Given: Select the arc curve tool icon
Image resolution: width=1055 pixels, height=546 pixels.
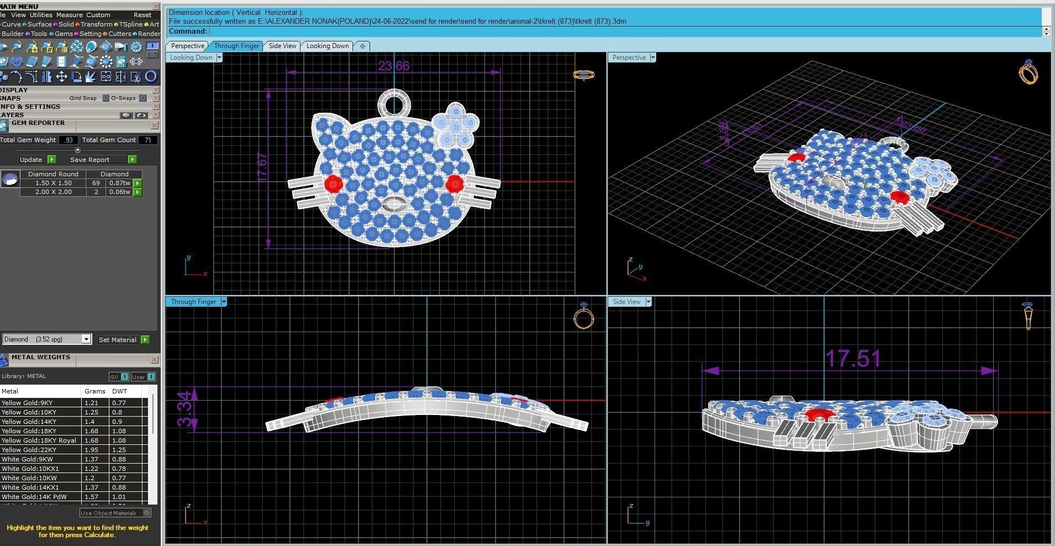Looking at the screenshot, I should (x=16, y=77).
